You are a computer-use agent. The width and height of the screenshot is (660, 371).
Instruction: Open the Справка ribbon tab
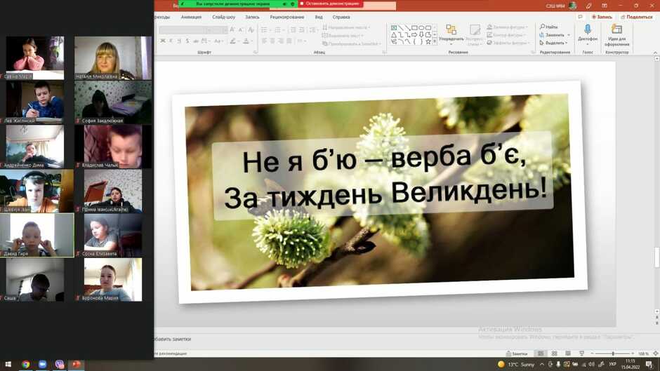coord(341,18)
